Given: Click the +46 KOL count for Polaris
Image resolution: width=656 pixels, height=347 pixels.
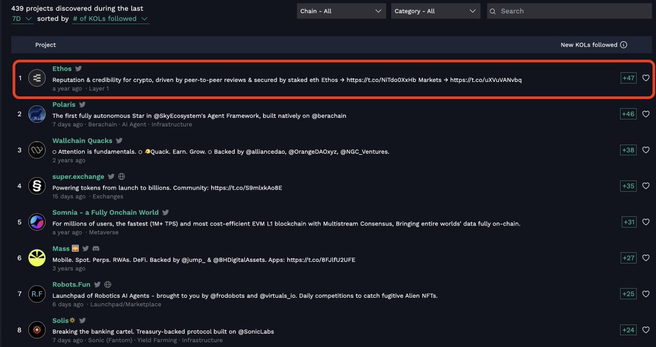Looking at the screenshot, I should 629,114.
